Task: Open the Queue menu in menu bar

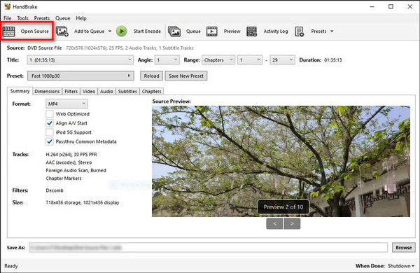Action: [x=63, y=18]
